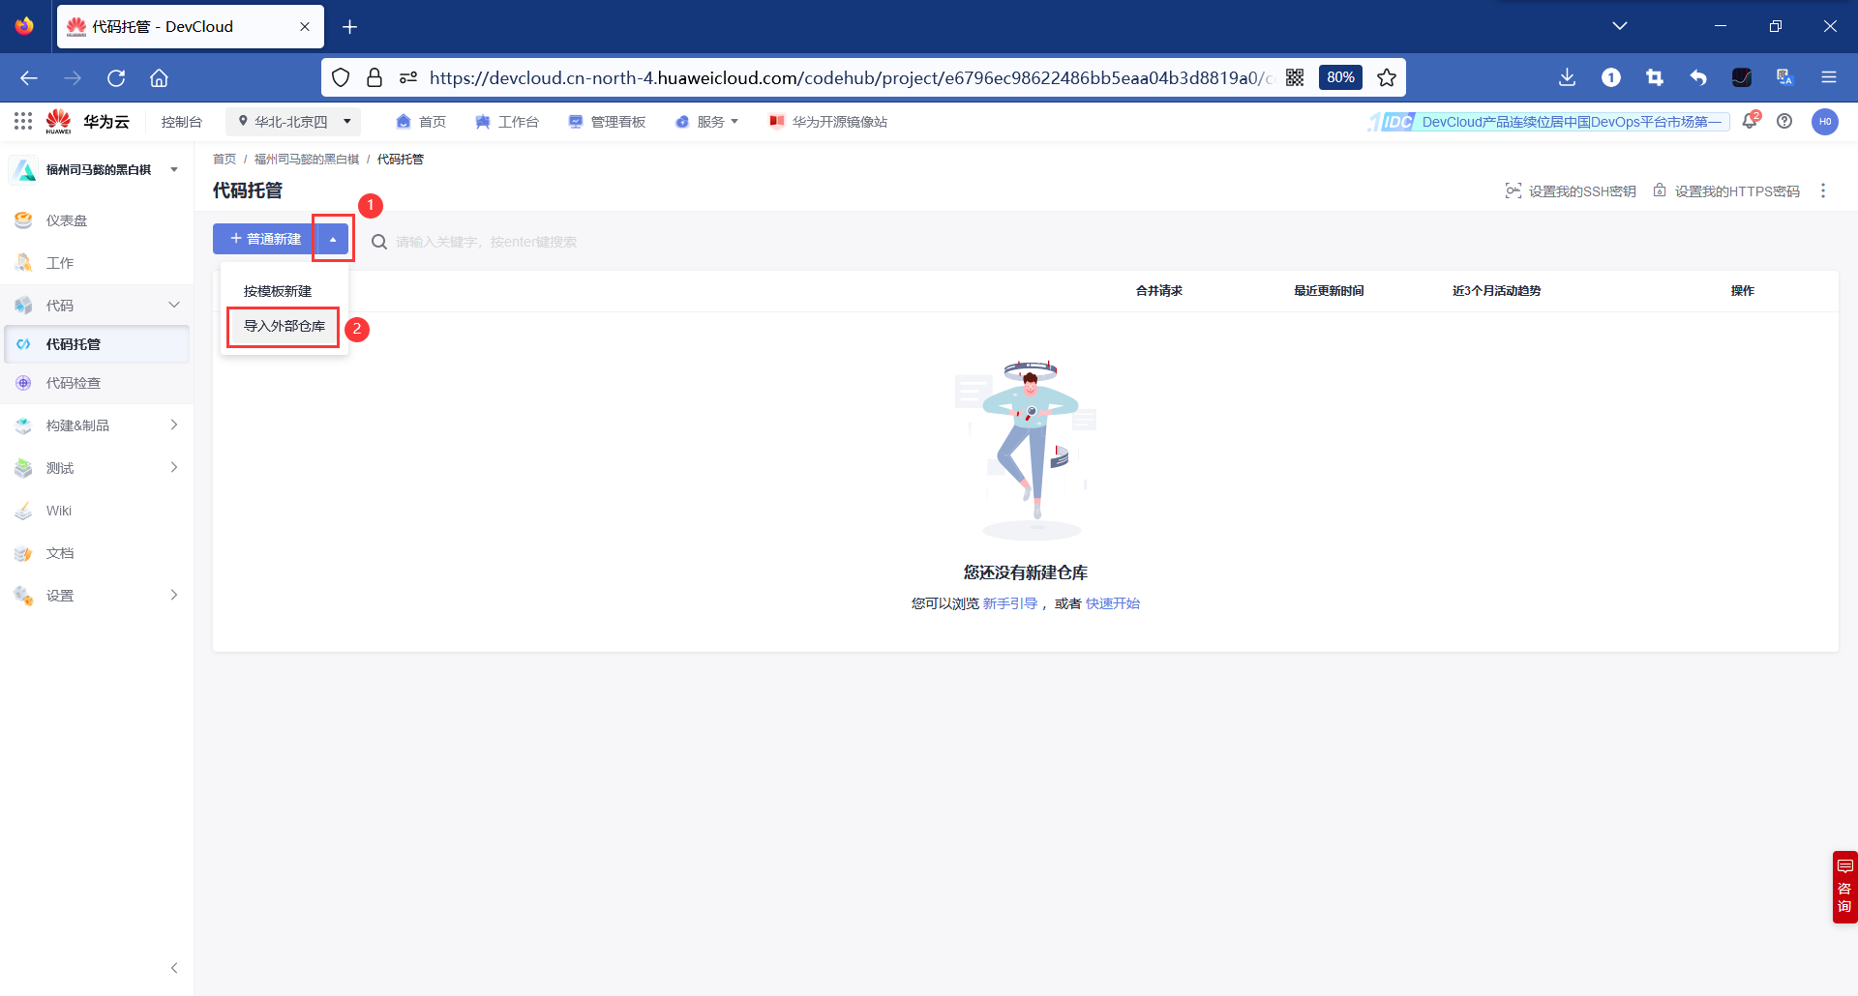Open 代码检查 from the sidebar
This screenshot has height=996, width=1858.
tap(73, 382)
